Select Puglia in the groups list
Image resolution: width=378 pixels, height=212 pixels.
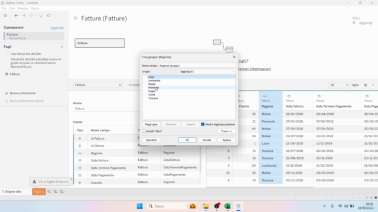(x=152, y=91)
